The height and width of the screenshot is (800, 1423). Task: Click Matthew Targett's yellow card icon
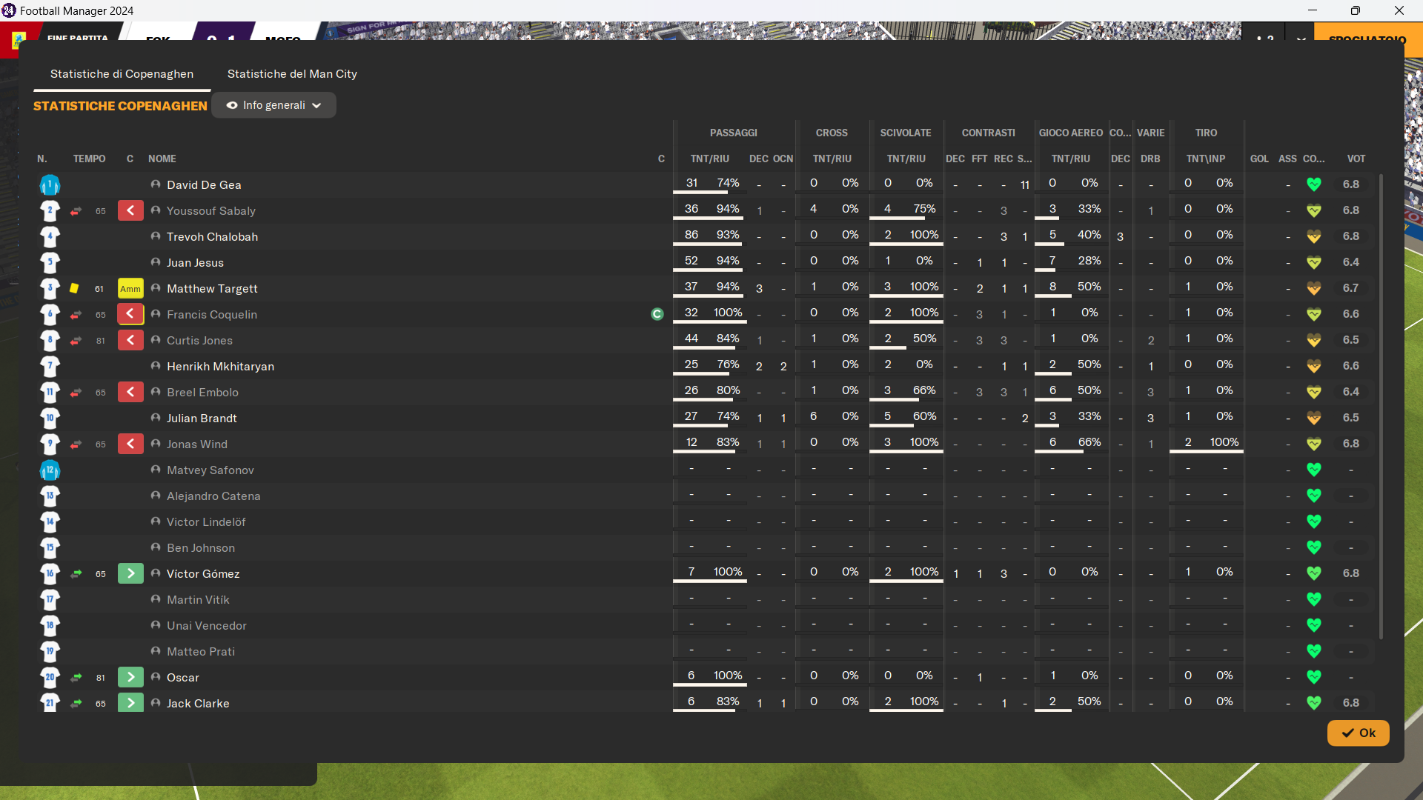pyautogui.click(x=74, y=289)
